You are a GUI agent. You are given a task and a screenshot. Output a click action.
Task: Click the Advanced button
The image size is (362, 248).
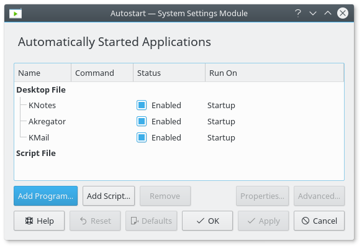click(x=319, y=196)
